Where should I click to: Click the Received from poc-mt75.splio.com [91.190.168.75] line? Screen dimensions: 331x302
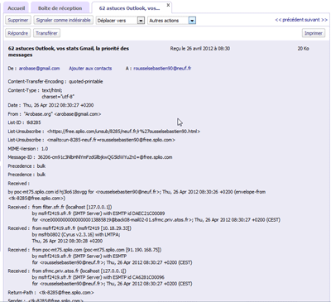(x=97, y=250)
